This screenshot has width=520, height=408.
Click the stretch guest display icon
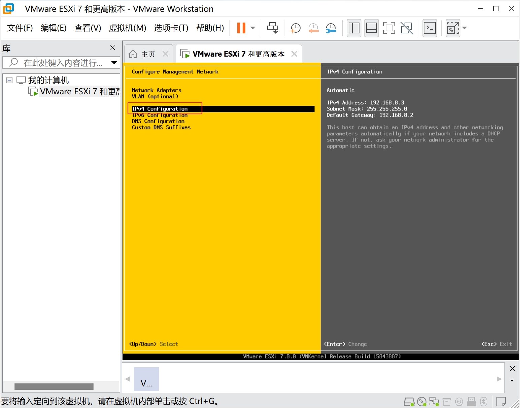click(453, 28)
